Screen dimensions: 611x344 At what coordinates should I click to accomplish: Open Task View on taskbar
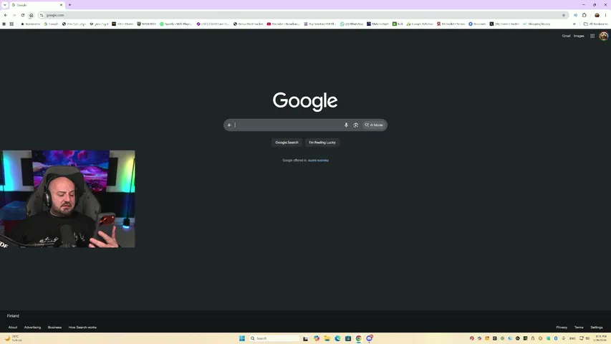tap(305, 338)
